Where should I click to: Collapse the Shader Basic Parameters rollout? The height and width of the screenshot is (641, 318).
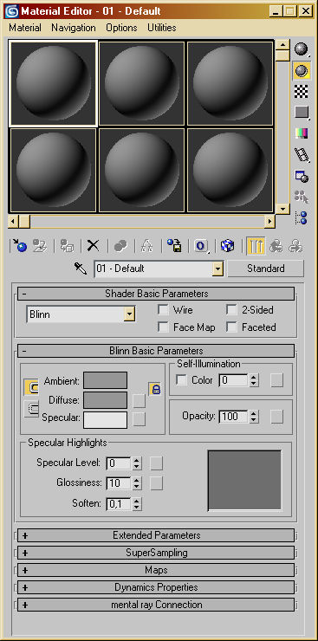click(156, 294)
